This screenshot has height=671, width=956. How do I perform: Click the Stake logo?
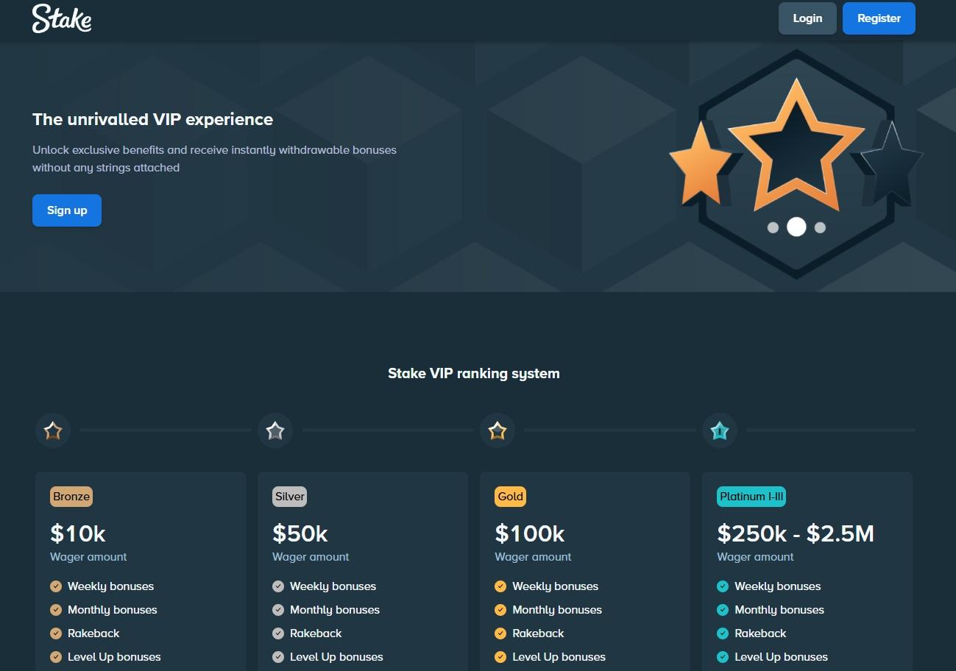pyautogui.click(x=62, y=18)
